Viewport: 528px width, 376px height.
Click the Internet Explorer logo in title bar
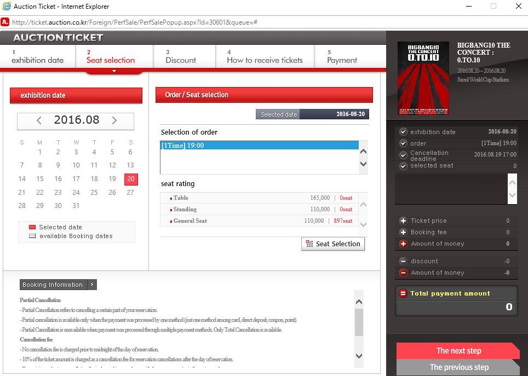(x=6, y=6)
